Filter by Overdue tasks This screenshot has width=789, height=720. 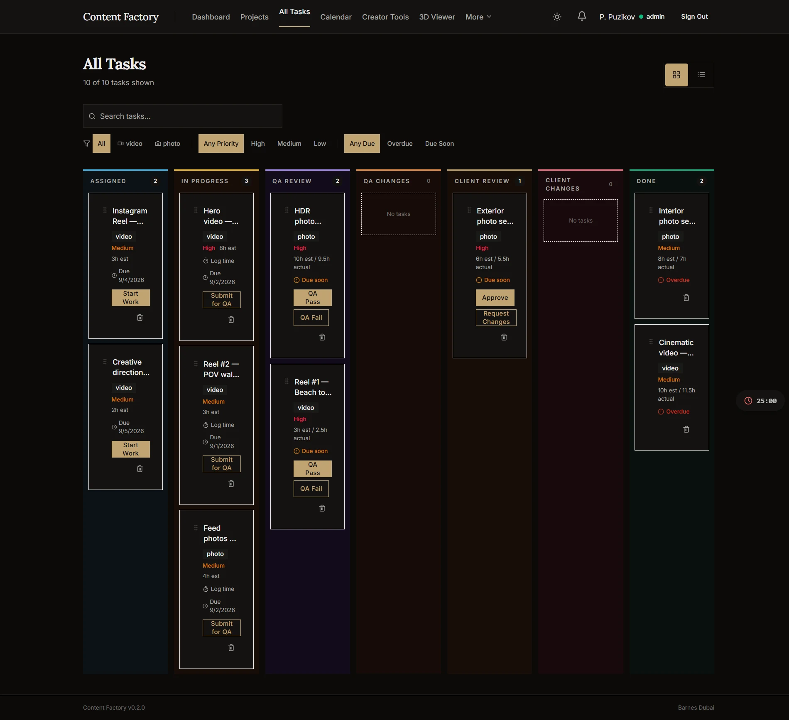(x=400, y=144)
